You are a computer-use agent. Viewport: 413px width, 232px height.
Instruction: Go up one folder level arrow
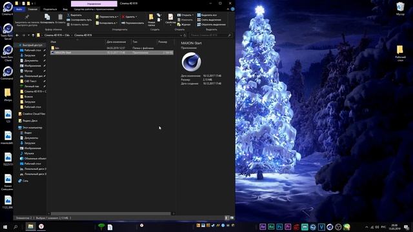[x=33, y=35]
